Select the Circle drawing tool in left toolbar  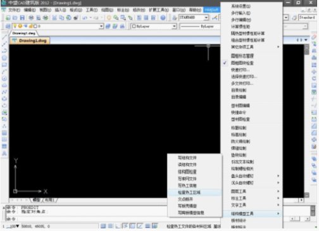(x=4, y=78)
